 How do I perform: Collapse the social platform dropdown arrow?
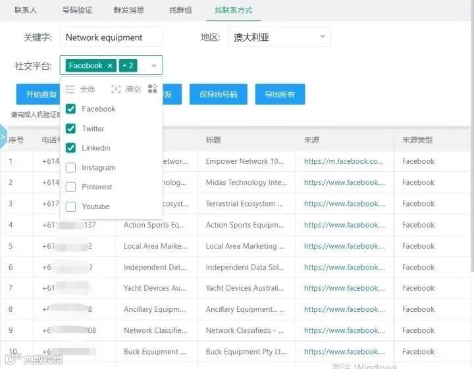click(153, 65)
